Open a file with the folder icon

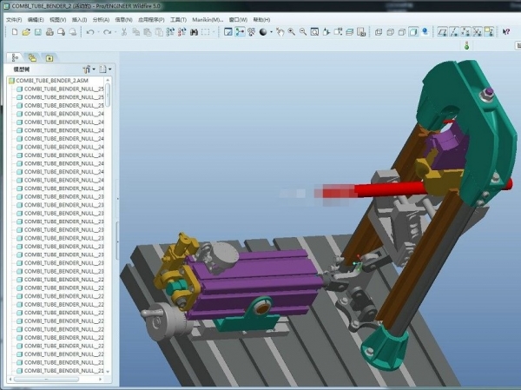pos(27,32)
